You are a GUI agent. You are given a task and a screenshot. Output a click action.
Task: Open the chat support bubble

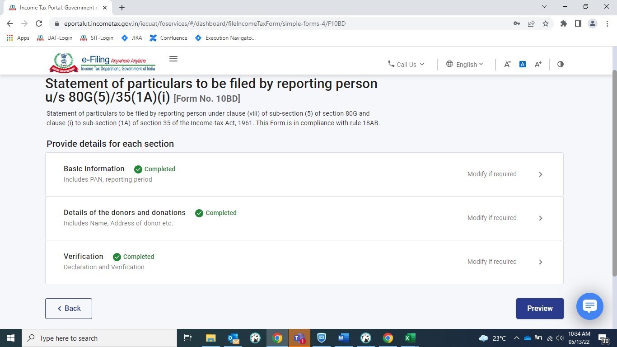pos(589,306)
